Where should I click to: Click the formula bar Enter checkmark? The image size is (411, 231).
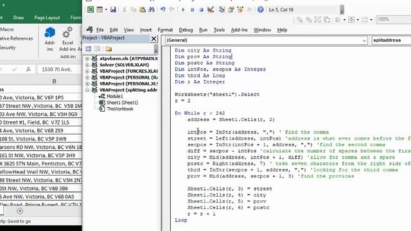tap(14, 69)
